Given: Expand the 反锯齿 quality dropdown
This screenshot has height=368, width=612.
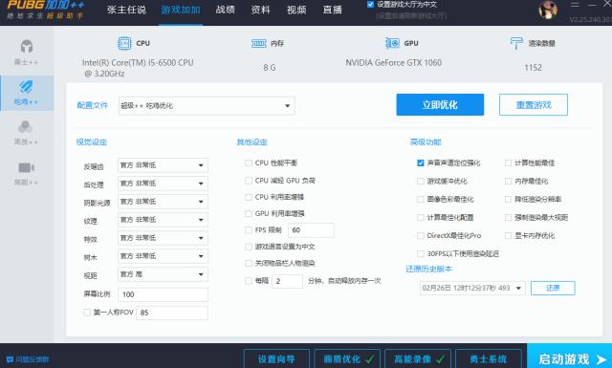Looking at the screenshot, I should click(x=163, y=165).
